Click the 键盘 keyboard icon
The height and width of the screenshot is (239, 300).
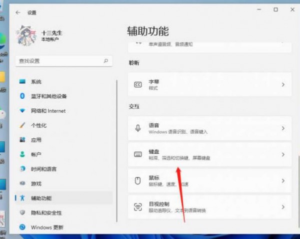[x=138, y=154]
